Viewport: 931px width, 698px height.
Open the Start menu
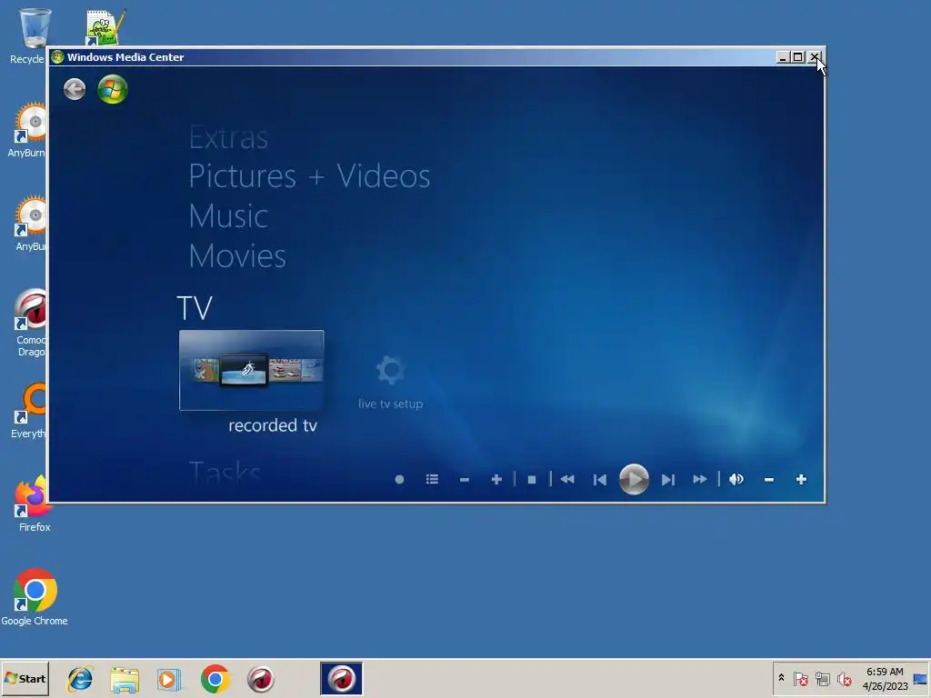pyautogui.click(x=25, y=678)
